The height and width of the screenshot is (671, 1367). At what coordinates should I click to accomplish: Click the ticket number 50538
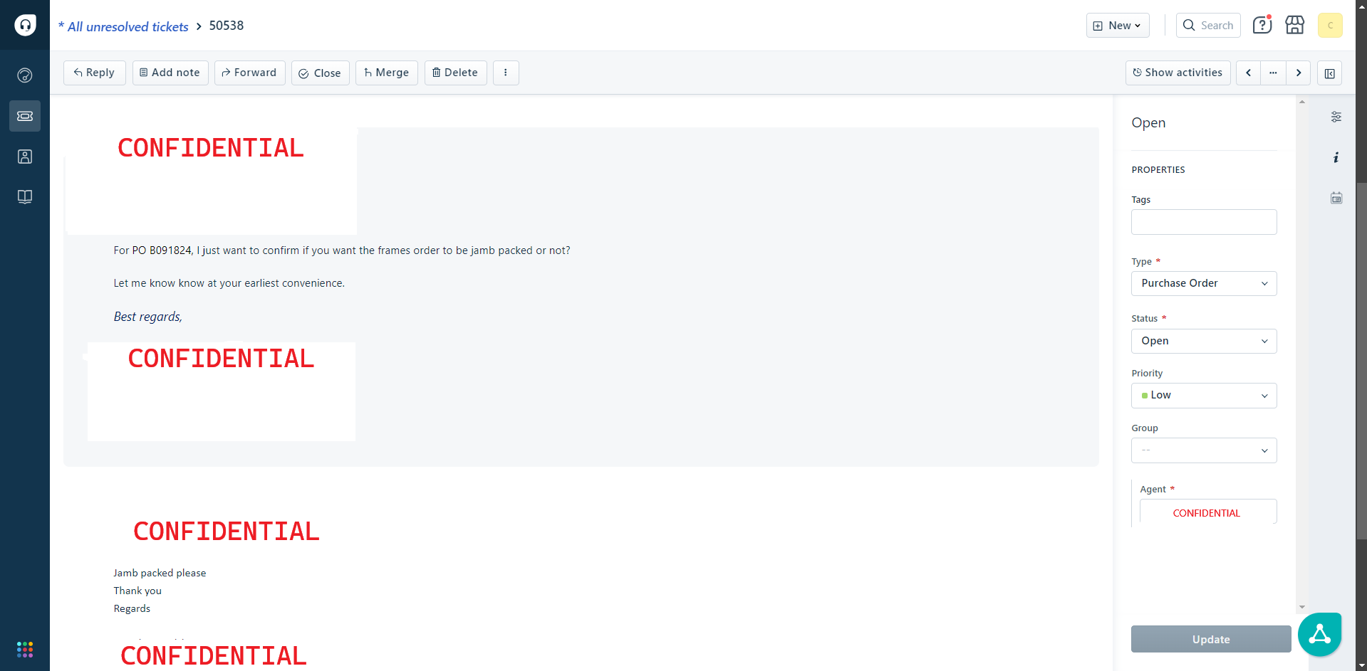pos(227,26)
